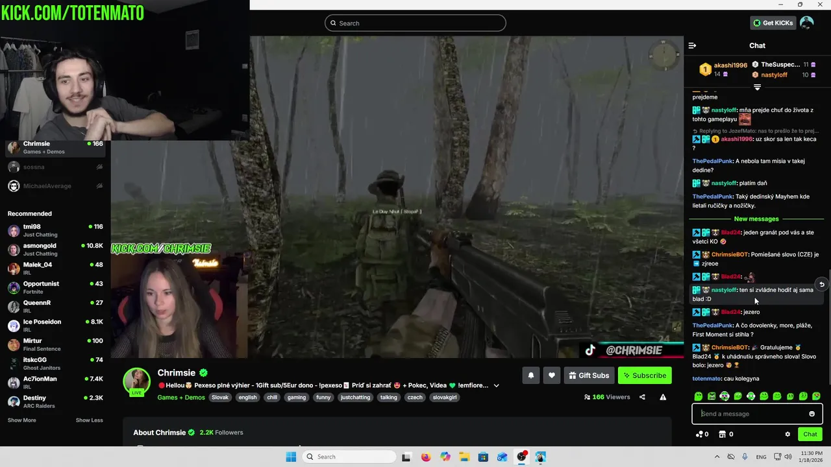831x467 pixels.
Task: Click the Get KICKs button
Action: (773, 23)
